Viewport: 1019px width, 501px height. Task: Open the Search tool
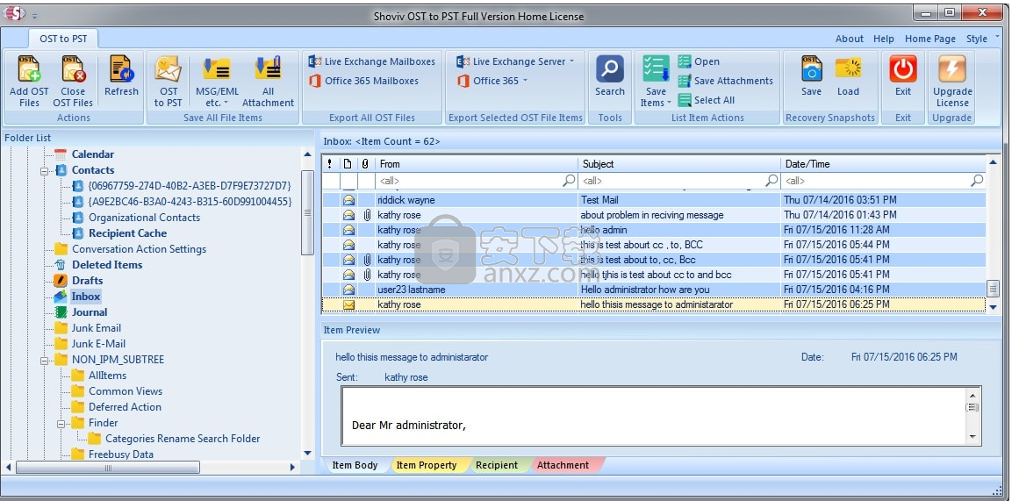(610, 75)
